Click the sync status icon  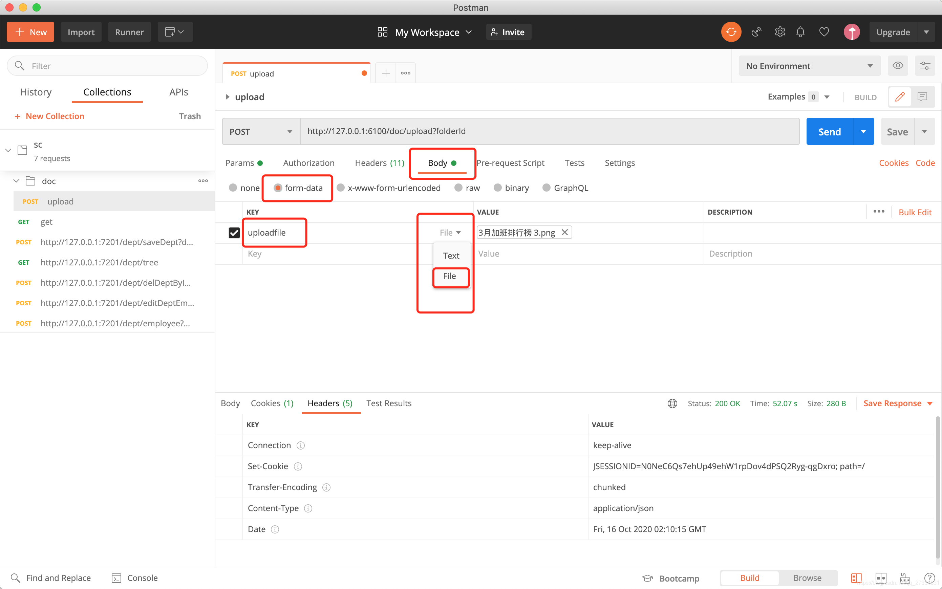click(x=731, y=32)
